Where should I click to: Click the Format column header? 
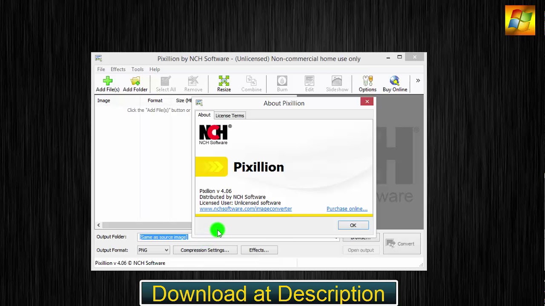click(x=155, y=101)
